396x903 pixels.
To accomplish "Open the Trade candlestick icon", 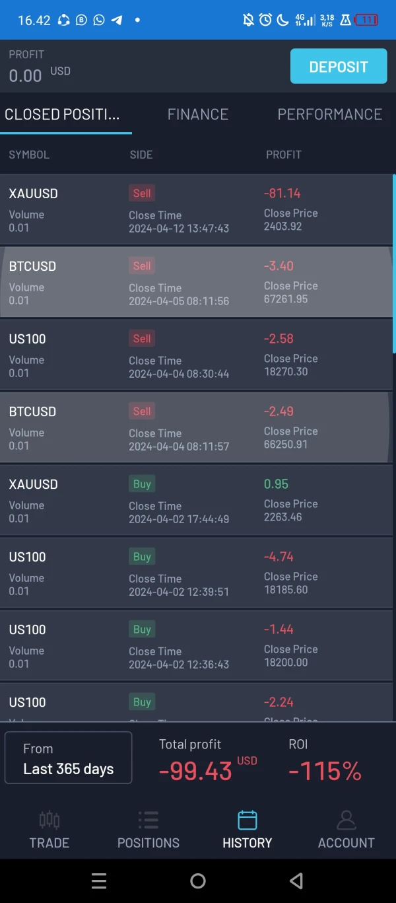I will click(x=49, y=820).
